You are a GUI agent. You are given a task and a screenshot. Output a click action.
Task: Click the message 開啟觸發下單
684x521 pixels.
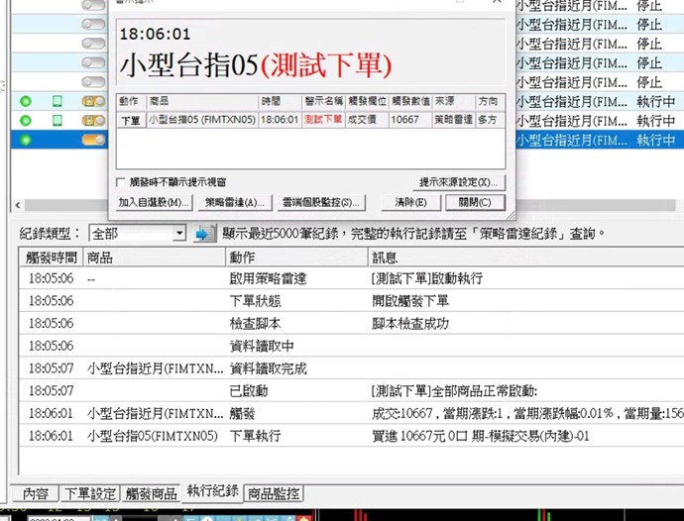(410, 301)
